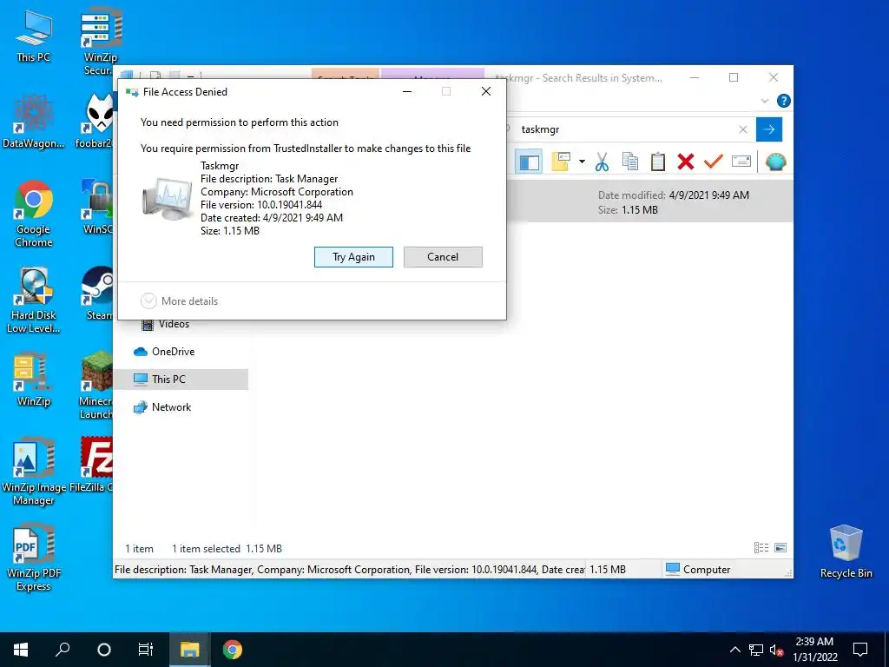
Task: Open the Steam desktop shortcut
Action: coord(99,294)
